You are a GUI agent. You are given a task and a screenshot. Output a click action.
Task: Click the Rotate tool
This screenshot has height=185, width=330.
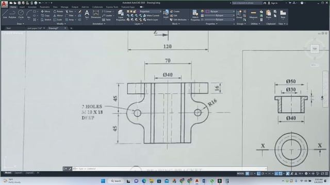pyautogui.click(x=58, y=11)
